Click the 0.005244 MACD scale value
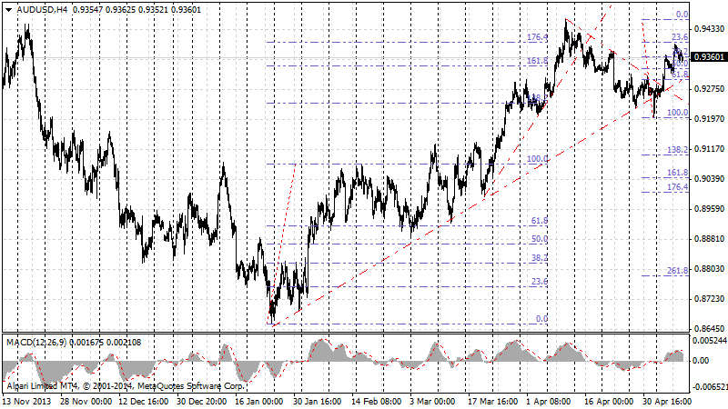This screenshot has height=409, width=728. click(708, 339)
